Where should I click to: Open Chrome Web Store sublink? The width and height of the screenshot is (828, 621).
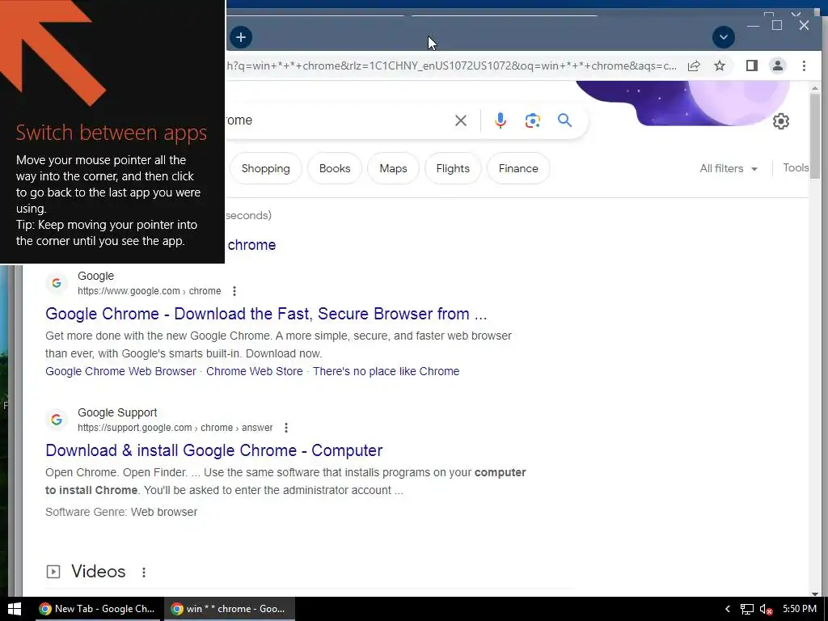click(x=255, y=371)
